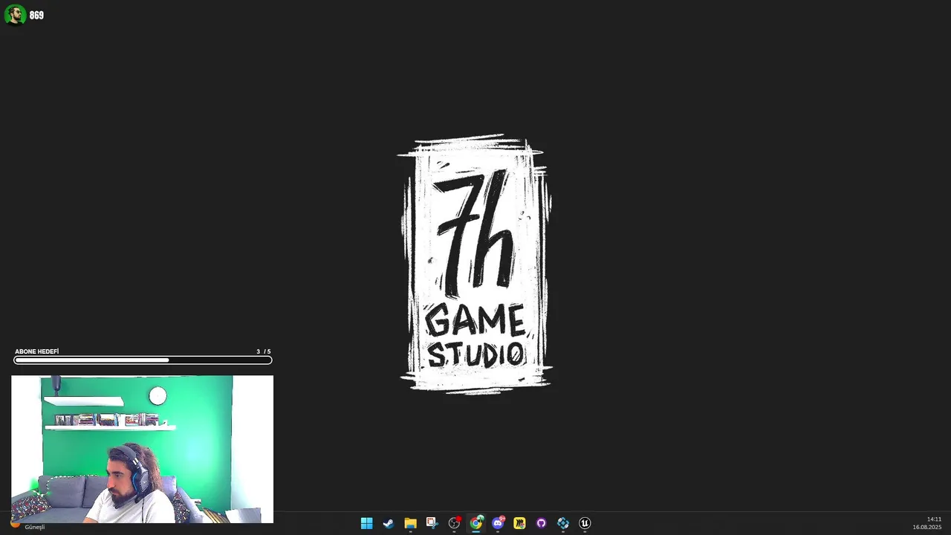951x535 pixels.
Task: Switch to Google Chrome in taskbar
Action: click(475, 523)
